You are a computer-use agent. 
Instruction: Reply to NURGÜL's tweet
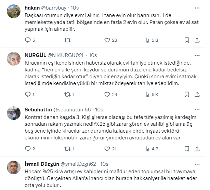[x=28, y=94]
